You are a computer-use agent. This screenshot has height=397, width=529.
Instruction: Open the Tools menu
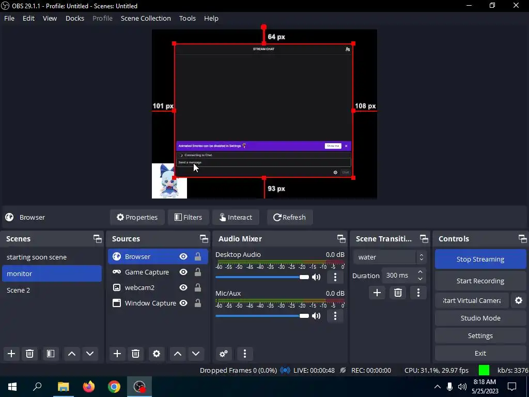187,18
